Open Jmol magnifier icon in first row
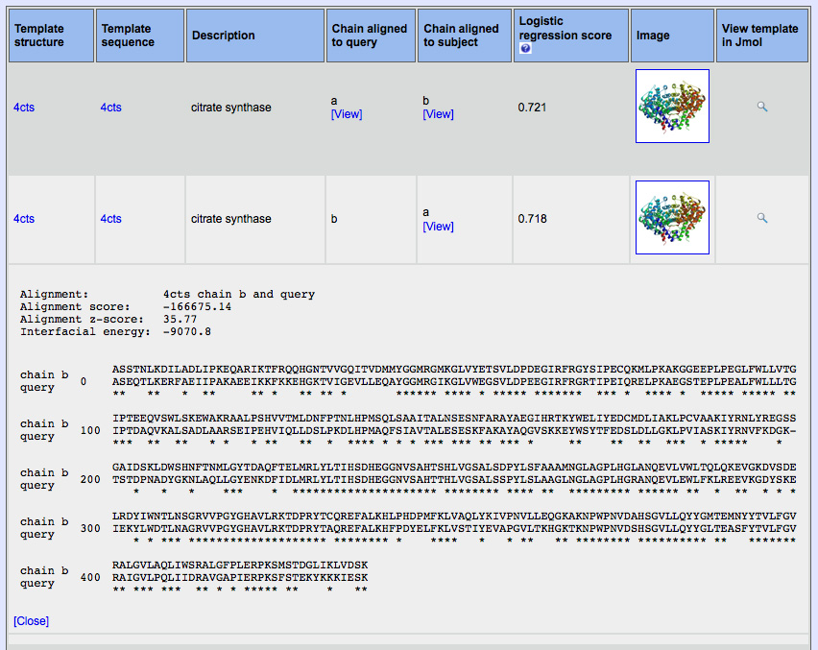Screen dimensions: 818x650 tap(762, 108)
